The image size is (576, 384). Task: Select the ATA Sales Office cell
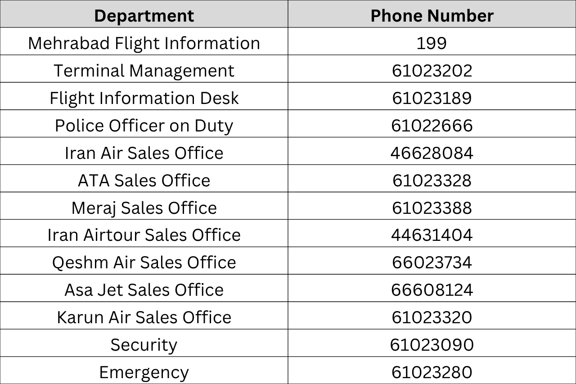pos(144,181)
